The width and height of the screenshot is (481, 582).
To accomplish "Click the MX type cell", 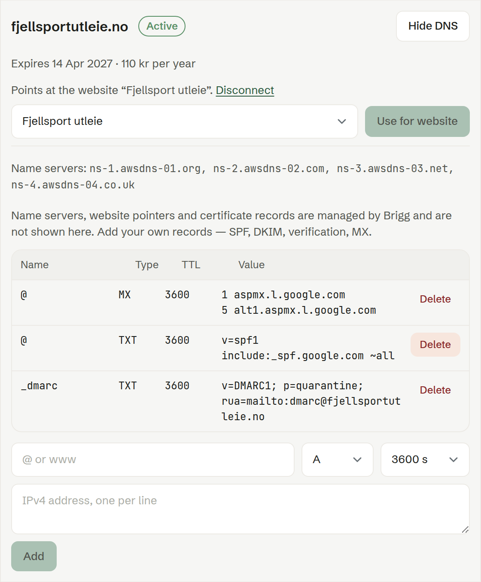I will [x=125, y=295].
